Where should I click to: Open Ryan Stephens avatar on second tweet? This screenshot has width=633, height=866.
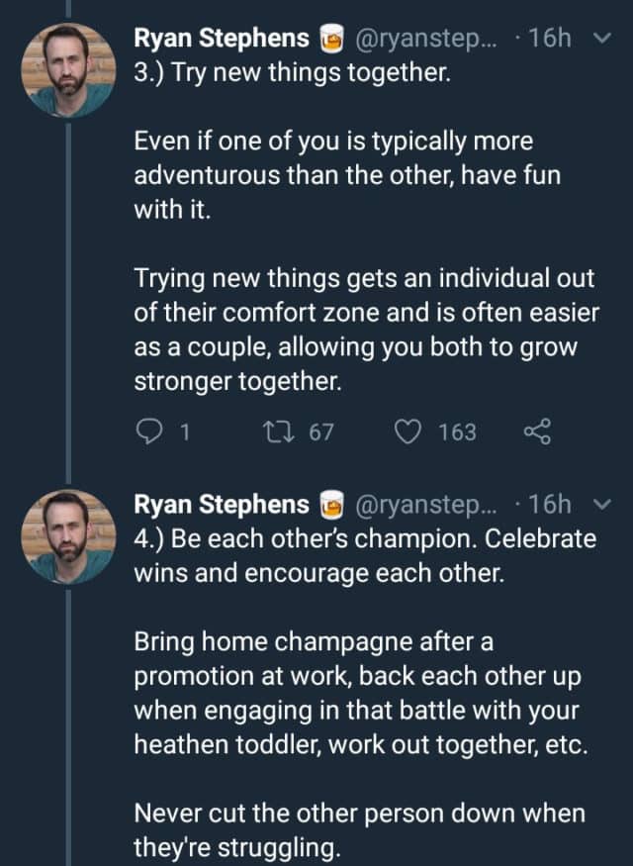click(69, 535)
